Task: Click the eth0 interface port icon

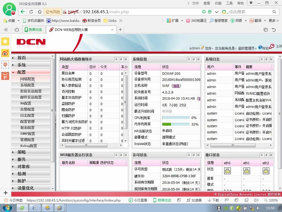Action: [x=227, y=171]
